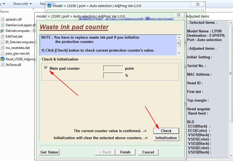Select the EditText.dat file name
Screen dimensions: 233x161
click(x=14, y=36)
